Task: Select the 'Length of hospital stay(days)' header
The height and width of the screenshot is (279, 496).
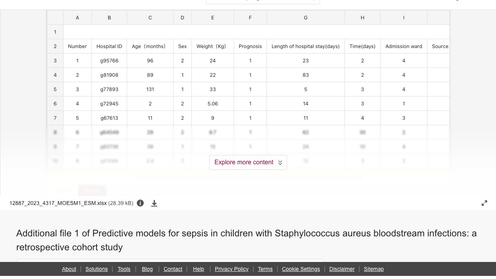Action: point(306,46)
